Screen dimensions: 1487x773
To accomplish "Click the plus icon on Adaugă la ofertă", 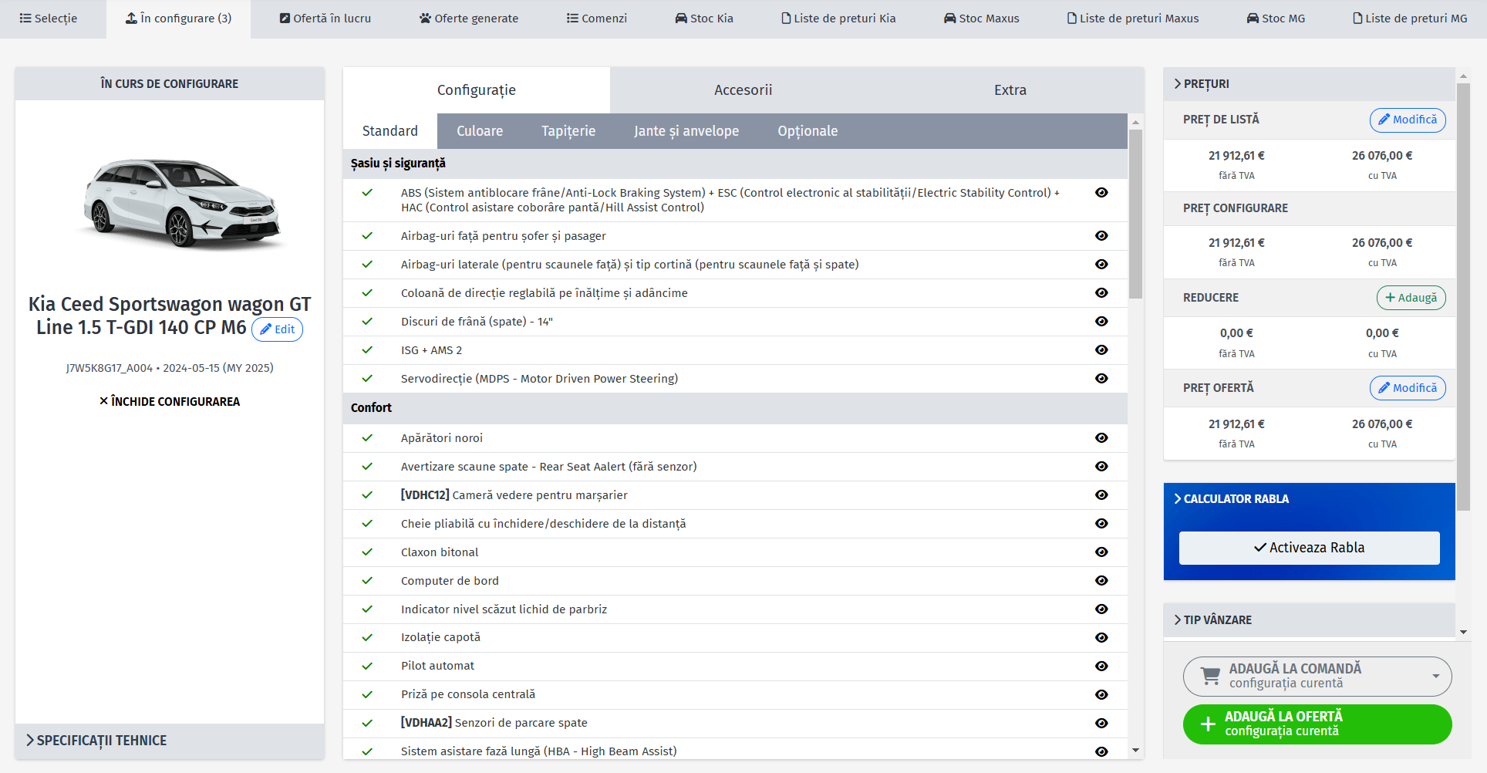I will coord(1208,724).
